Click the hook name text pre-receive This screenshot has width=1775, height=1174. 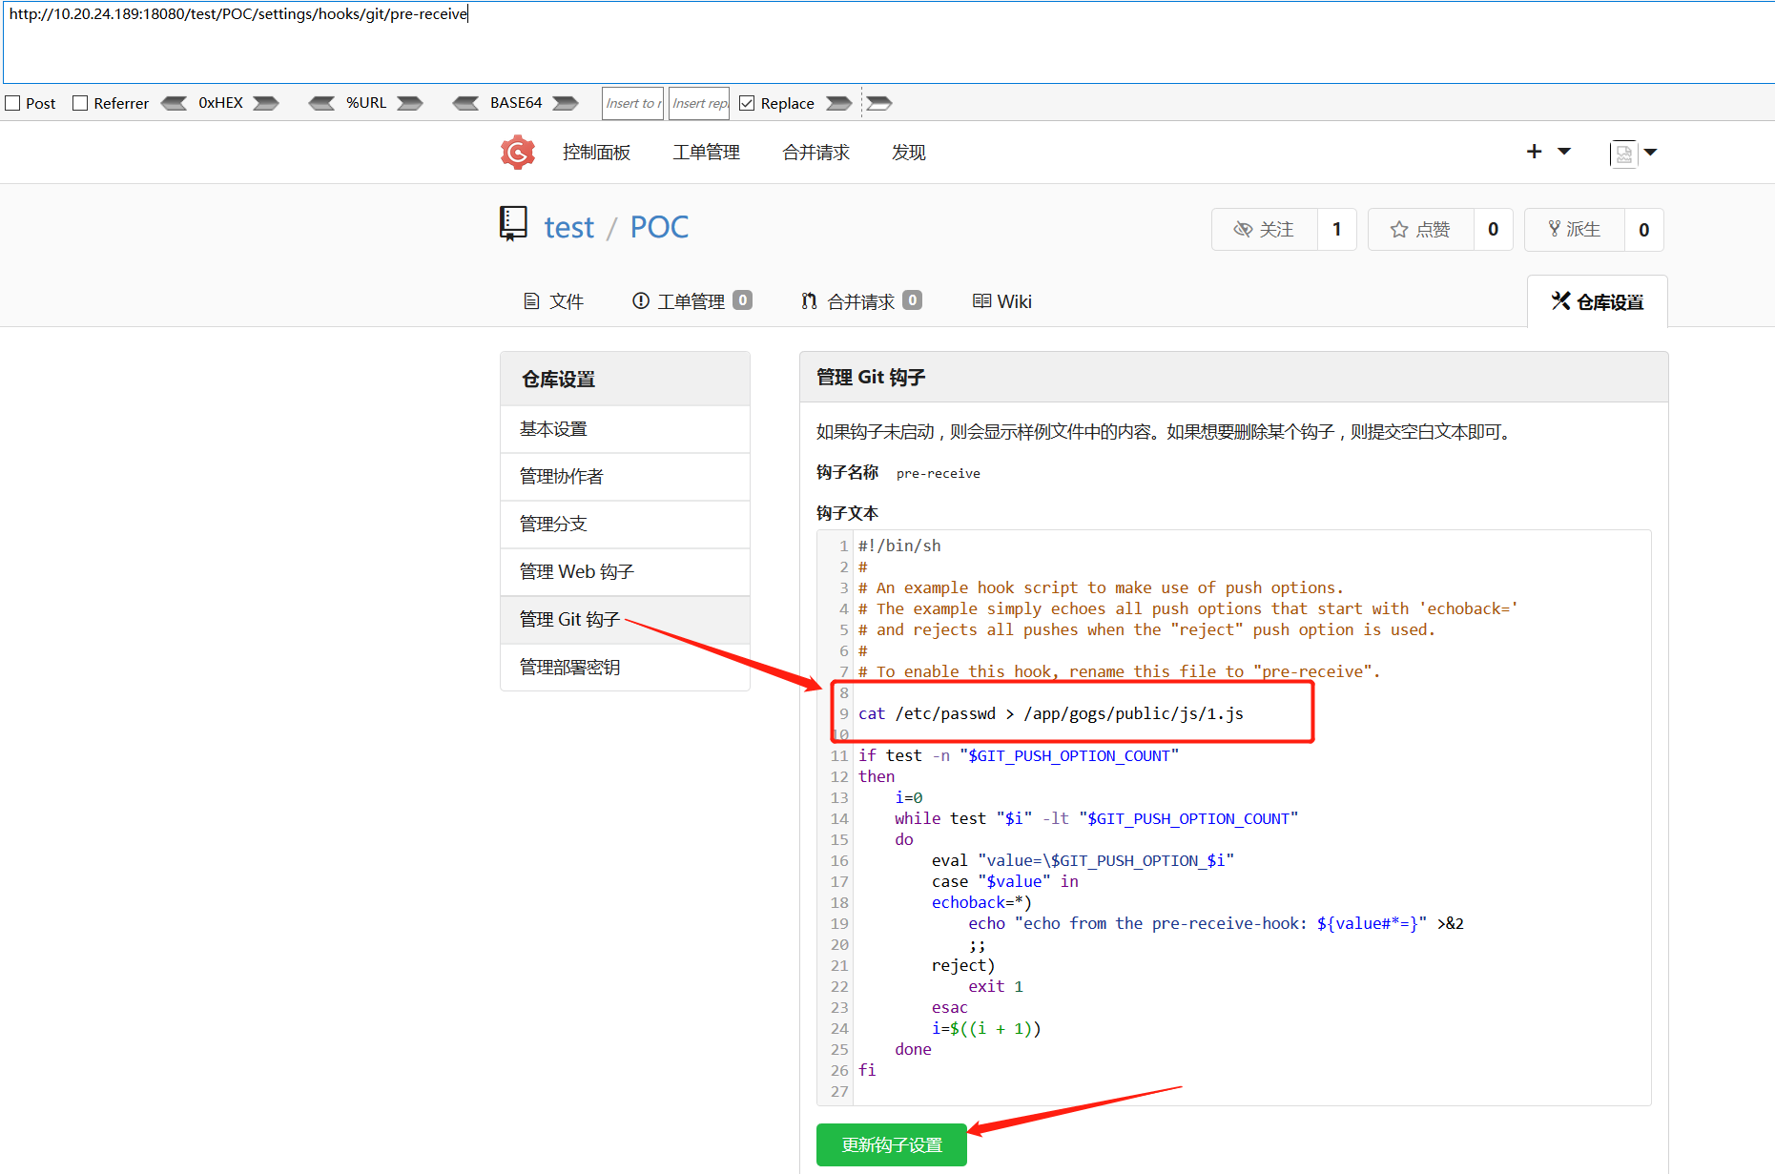click(939, 474)
